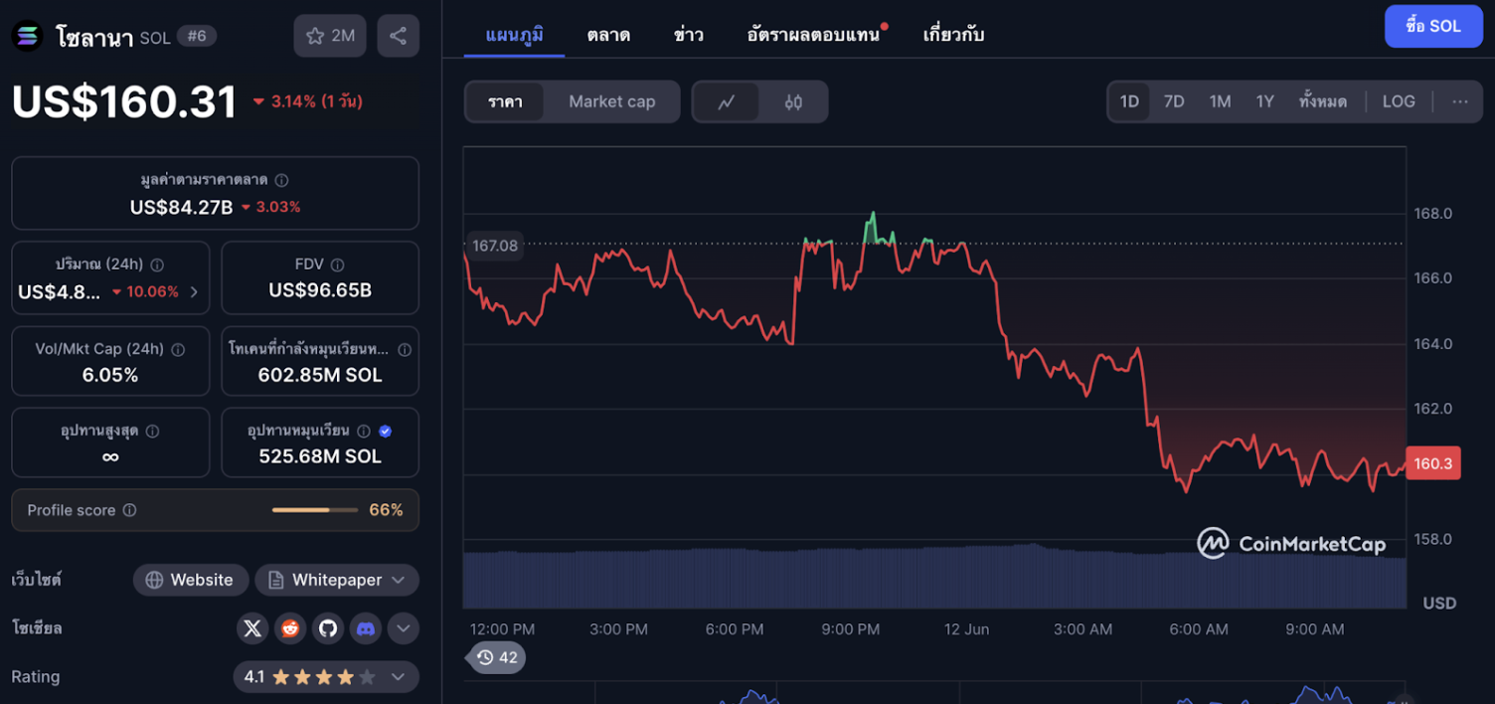This screenshot has height=704, width=1495.
Task: Click the Profile score progress bar
Action: pos(314,510)
